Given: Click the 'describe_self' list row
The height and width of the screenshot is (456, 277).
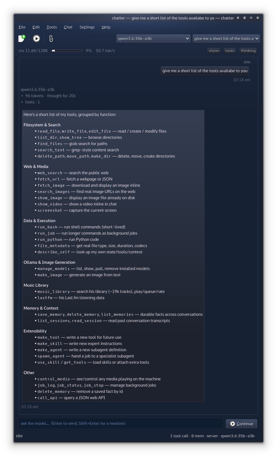Looking at the screenshot, I should point(89,252).
